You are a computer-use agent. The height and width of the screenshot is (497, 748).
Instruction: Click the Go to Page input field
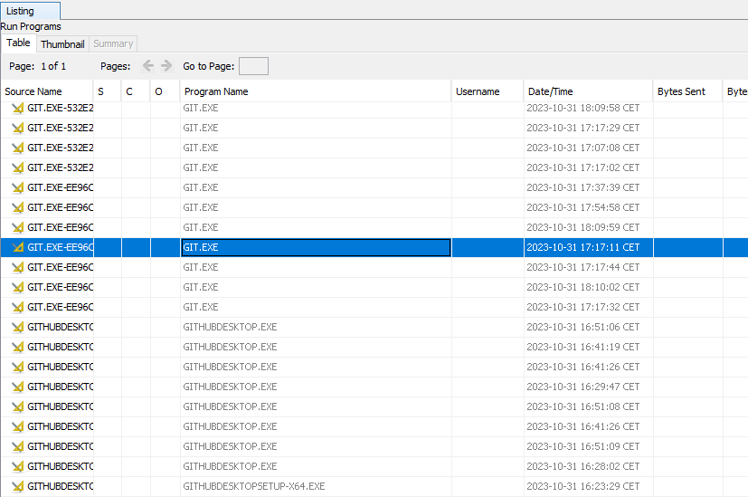click(253, 66)
